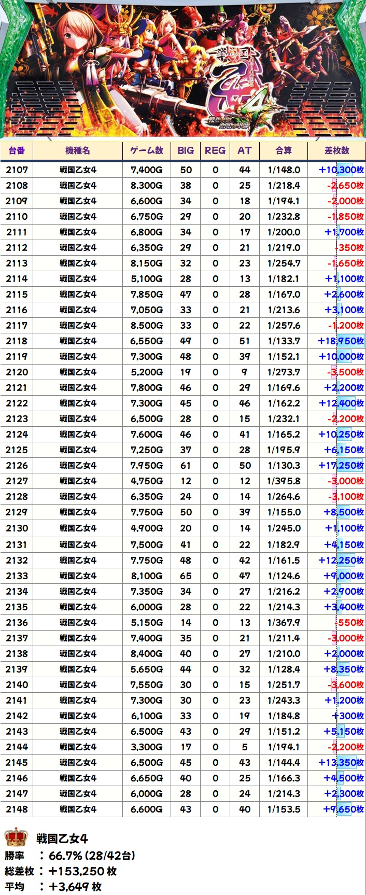Click machine number 2148 cell

17,809
